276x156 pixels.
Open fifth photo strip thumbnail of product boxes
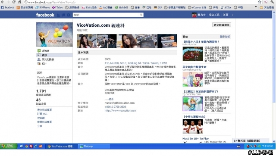(167, 41)
